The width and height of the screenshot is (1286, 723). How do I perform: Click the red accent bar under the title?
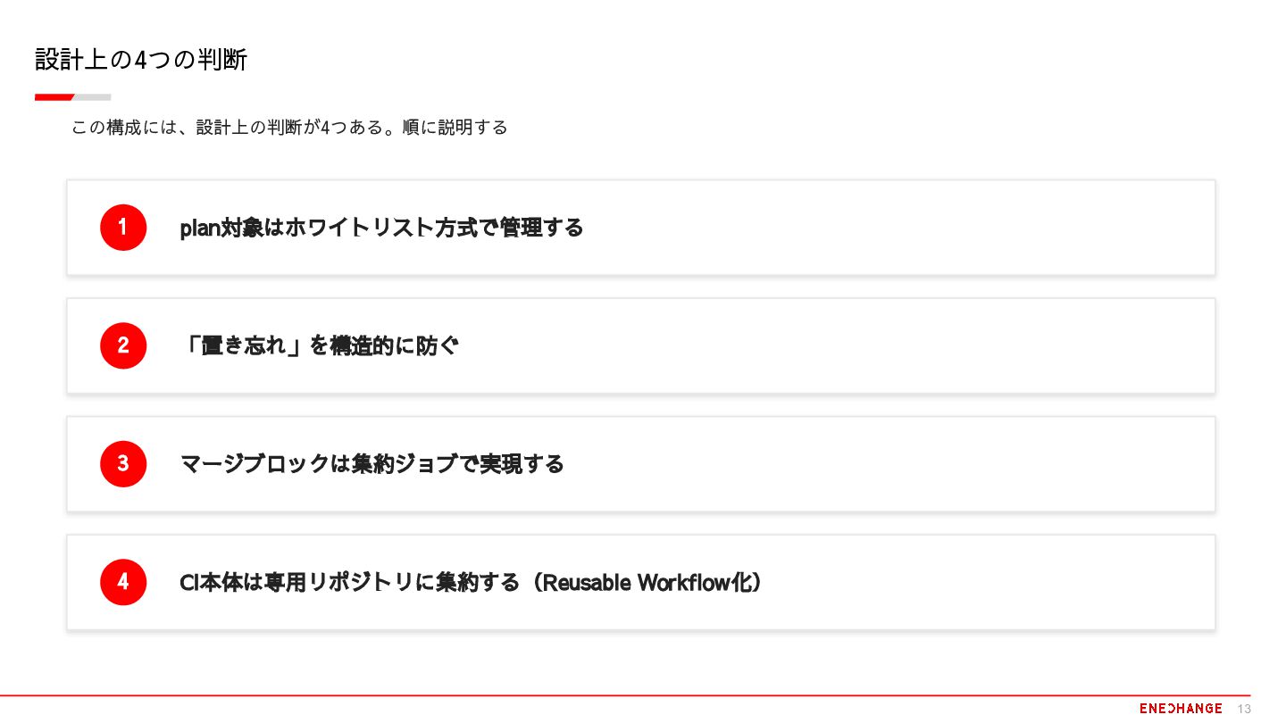click(54, 96)
